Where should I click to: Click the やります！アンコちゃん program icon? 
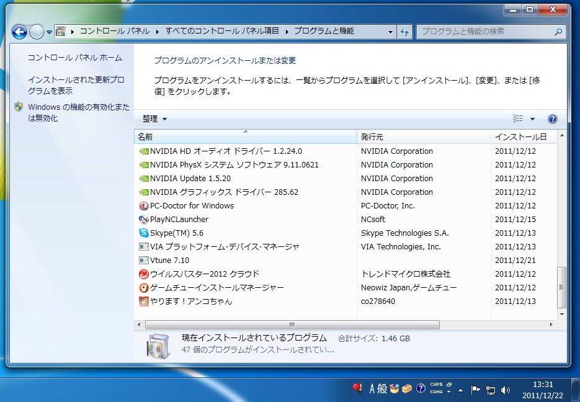click(x=144, y=301)
